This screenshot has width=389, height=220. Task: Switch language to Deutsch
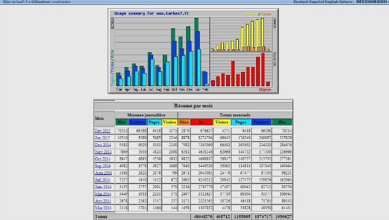[x=301, y=2]
